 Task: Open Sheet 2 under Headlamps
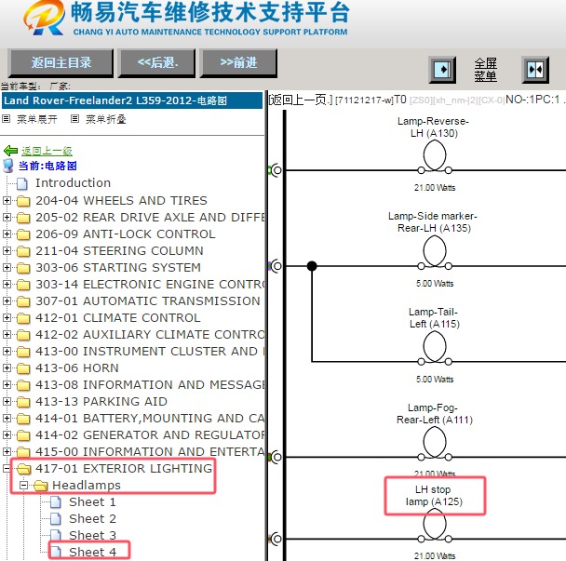tap(92, 518)
